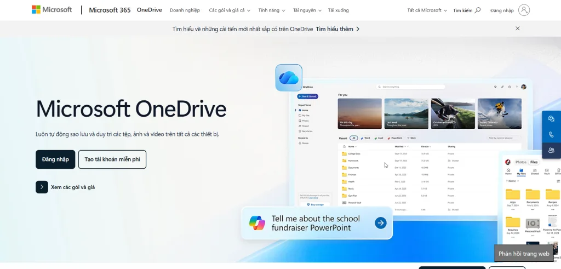Select Home in the OneDrive preview sidebar
The height and width of the screenshot is (269, 561).
[304, 110]
